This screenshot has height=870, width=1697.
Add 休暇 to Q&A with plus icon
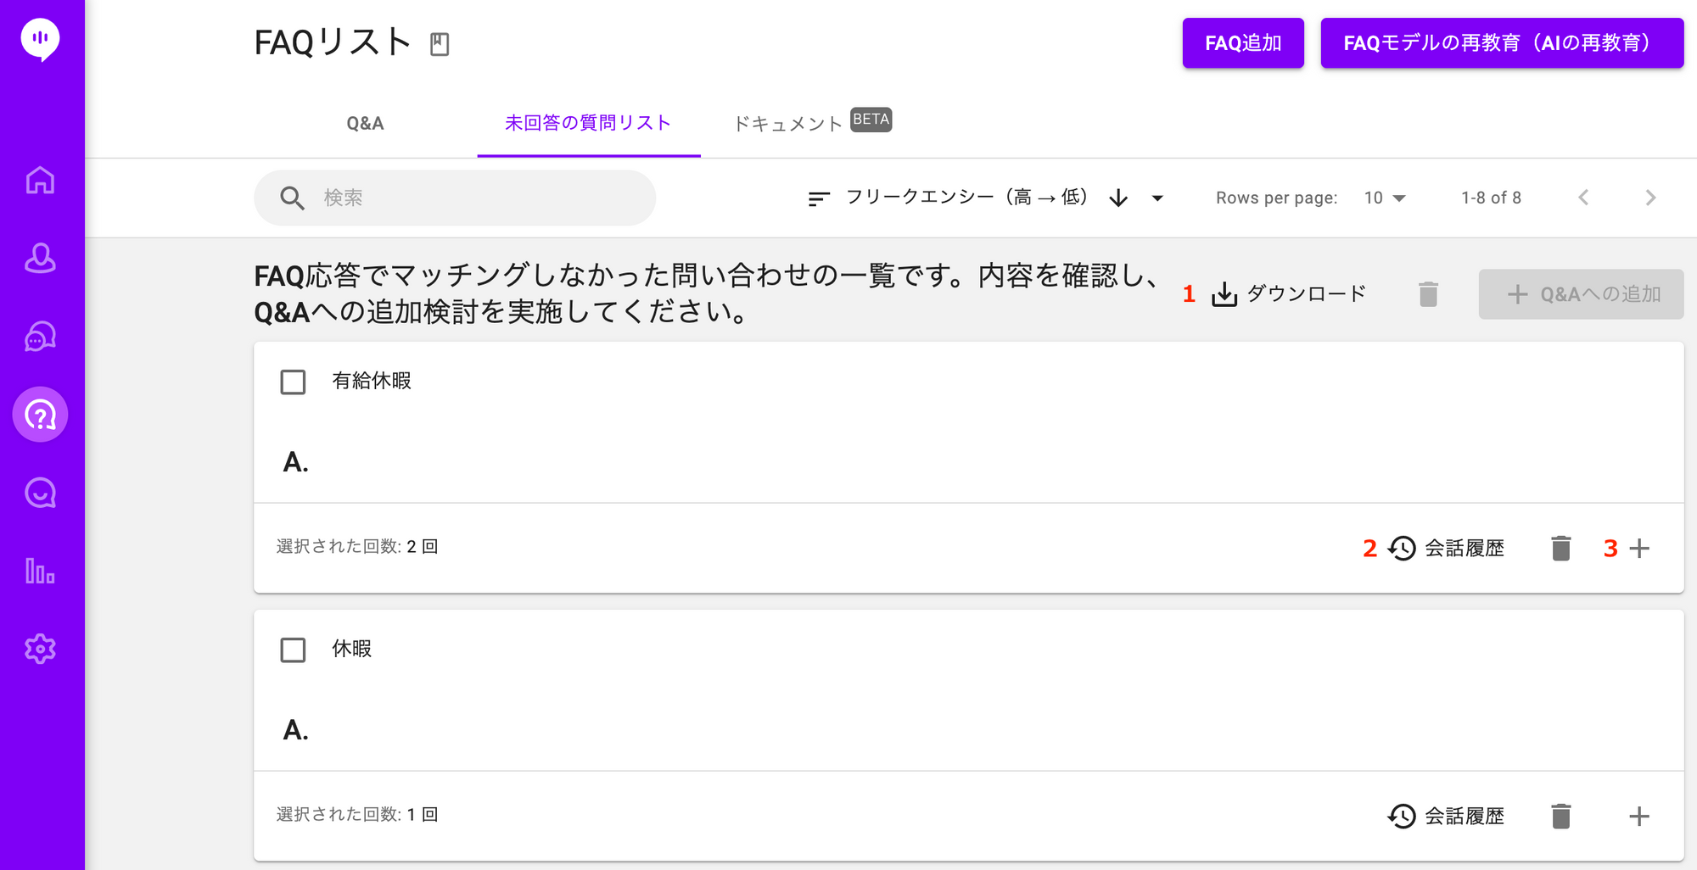click(1639, 817)
